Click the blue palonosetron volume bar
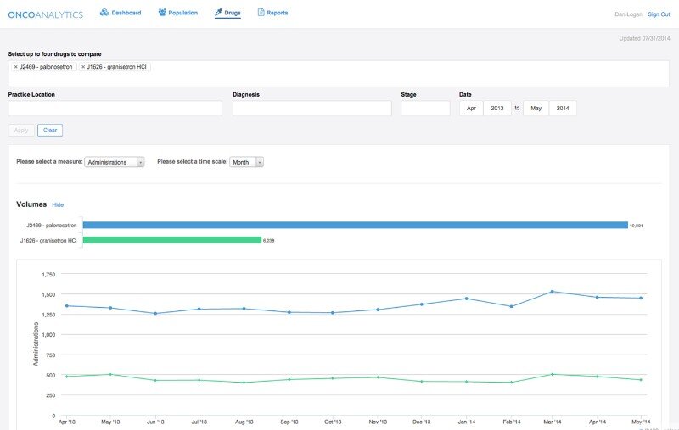Viewport: 679px width, 430px height. [x=355, y=225]
